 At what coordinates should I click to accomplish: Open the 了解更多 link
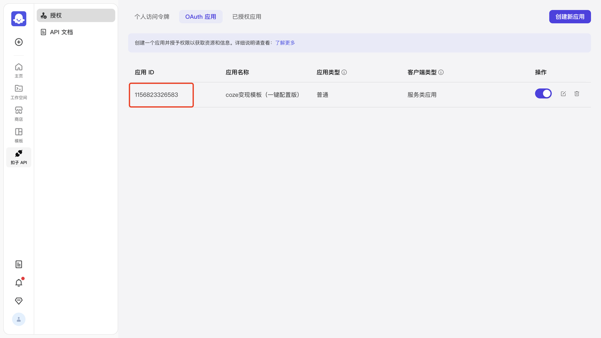(x=285, y=43)
